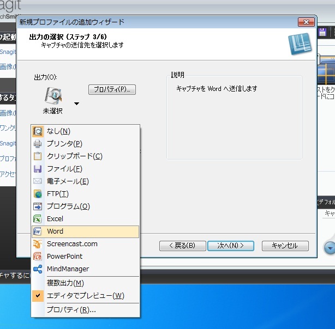The height and width of the screenshot is (329, 335).
Task: Click the globe icon beside FTP(T)
Action: point(38,194)
